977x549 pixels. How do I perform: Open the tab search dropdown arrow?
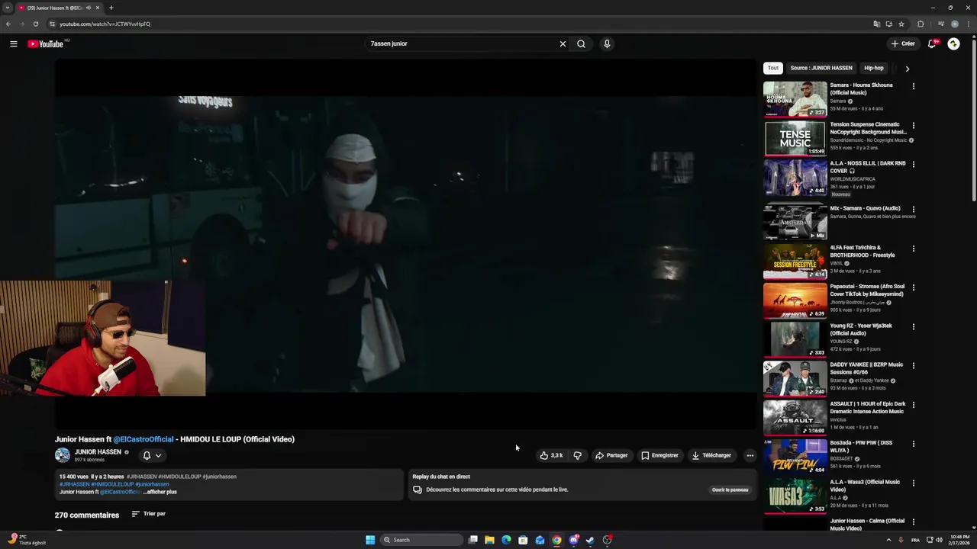(x=8, y=8)
